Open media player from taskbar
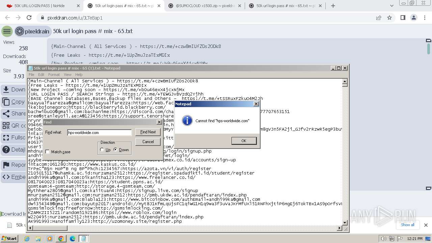The height and width of the screenshot is (243, 432). 50,239
